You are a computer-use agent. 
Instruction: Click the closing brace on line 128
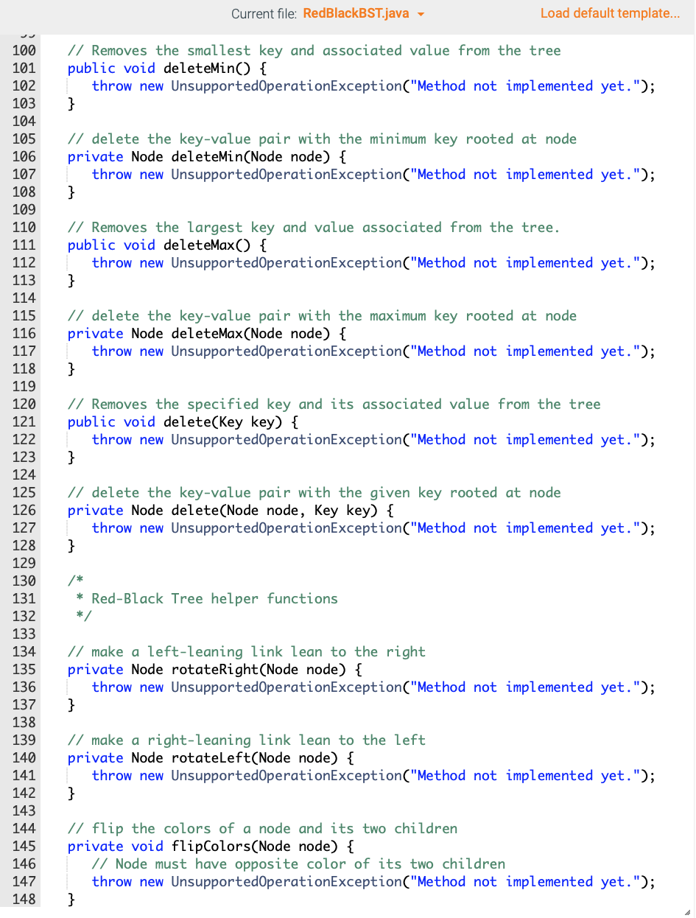71,546
